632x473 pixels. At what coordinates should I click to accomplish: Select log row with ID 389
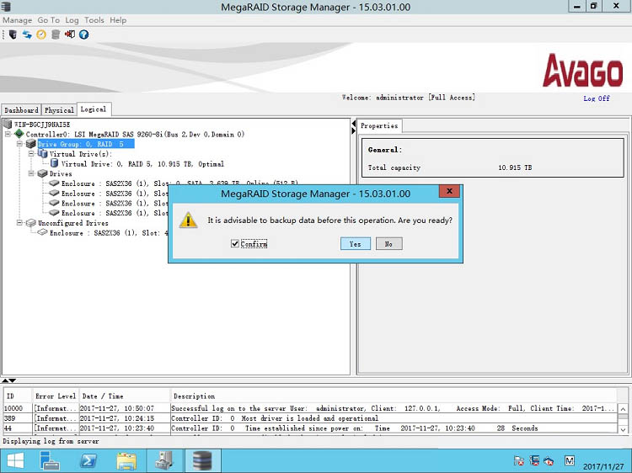tap(309, 418)
